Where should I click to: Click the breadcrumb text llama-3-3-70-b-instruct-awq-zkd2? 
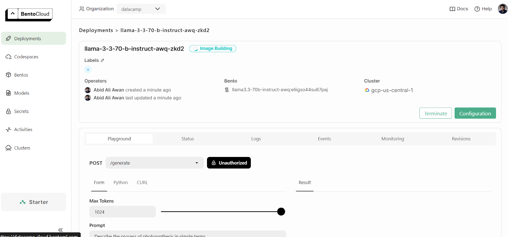(165, 30)
